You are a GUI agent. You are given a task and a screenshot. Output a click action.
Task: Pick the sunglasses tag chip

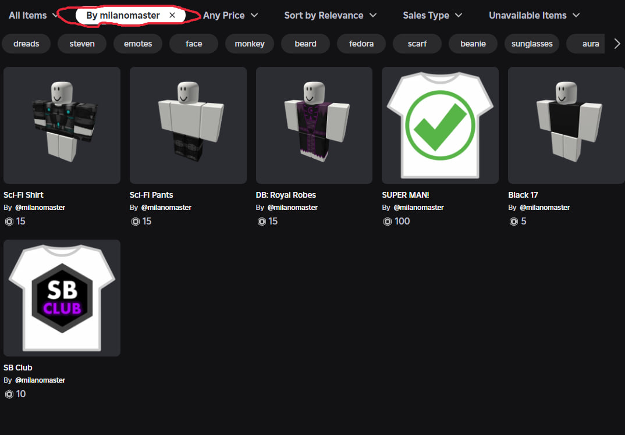[x=532, y=44]
